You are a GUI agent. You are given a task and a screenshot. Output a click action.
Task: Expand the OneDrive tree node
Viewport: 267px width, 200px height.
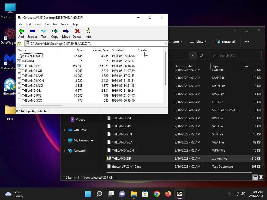coord(64,130)
